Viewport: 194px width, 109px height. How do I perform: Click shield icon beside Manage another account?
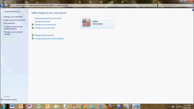coord(33,35)
